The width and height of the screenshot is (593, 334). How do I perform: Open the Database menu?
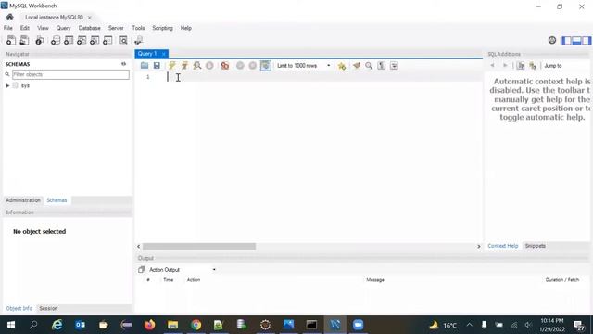(89, 28)
